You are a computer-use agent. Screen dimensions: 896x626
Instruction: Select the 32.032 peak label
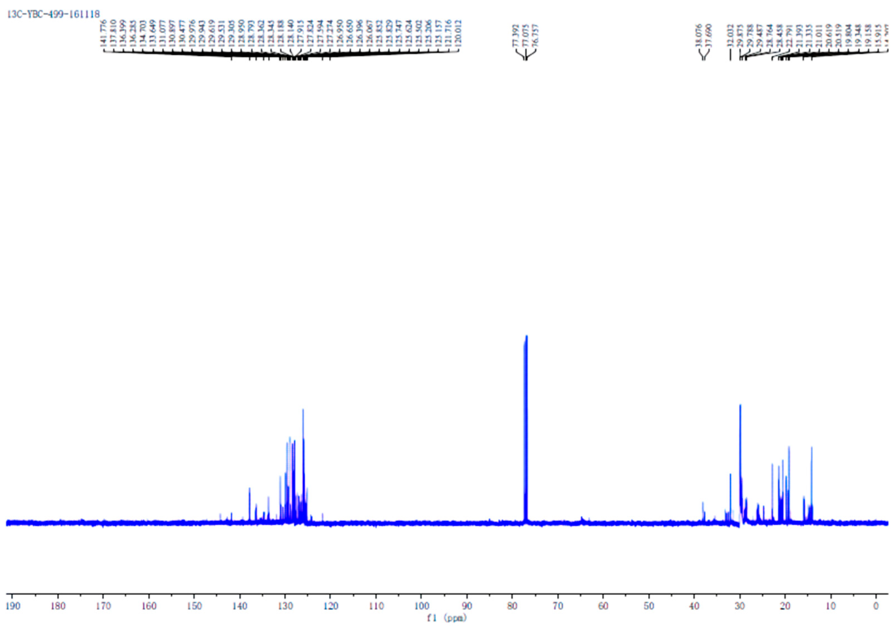730,36
